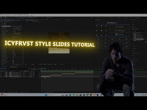Click the Windows Start button
147x110 pixels.
click(46, 95)
